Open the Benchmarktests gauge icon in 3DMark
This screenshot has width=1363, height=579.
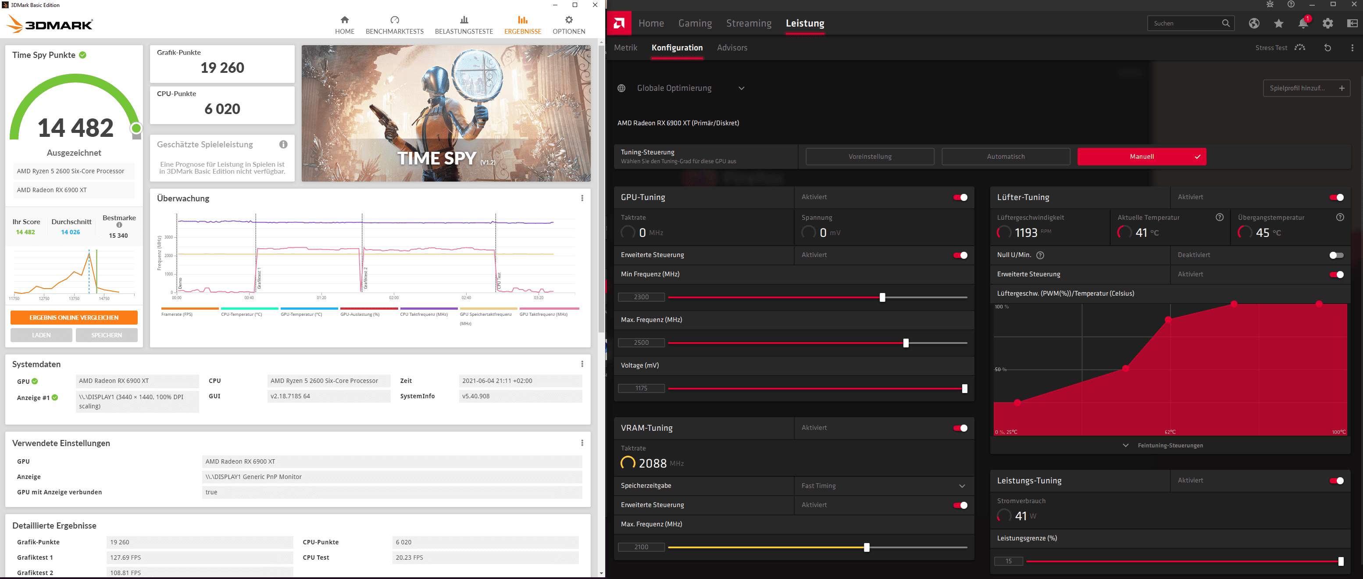pyautogui.click(x=395, y=20)
